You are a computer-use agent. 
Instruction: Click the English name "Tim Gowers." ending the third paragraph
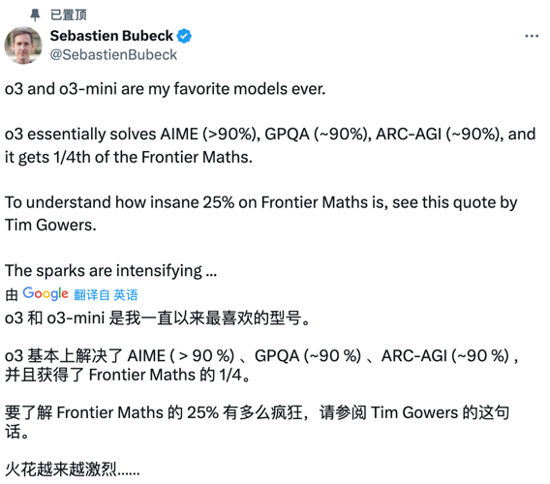click(x=50, y=226)
